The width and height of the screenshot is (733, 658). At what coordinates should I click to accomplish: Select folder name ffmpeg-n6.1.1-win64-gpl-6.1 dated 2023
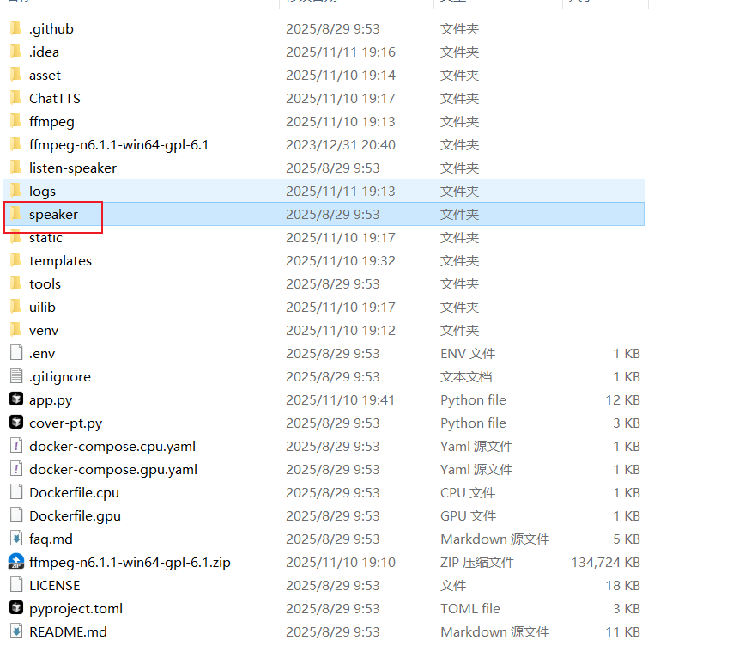pyautogui.click(x=118, y=145)
